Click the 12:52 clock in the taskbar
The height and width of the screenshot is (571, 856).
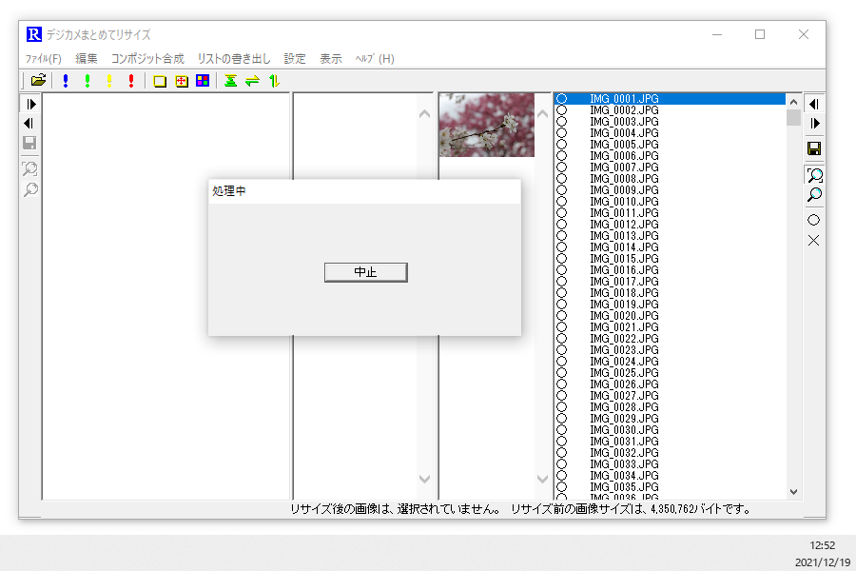[822, 545]
